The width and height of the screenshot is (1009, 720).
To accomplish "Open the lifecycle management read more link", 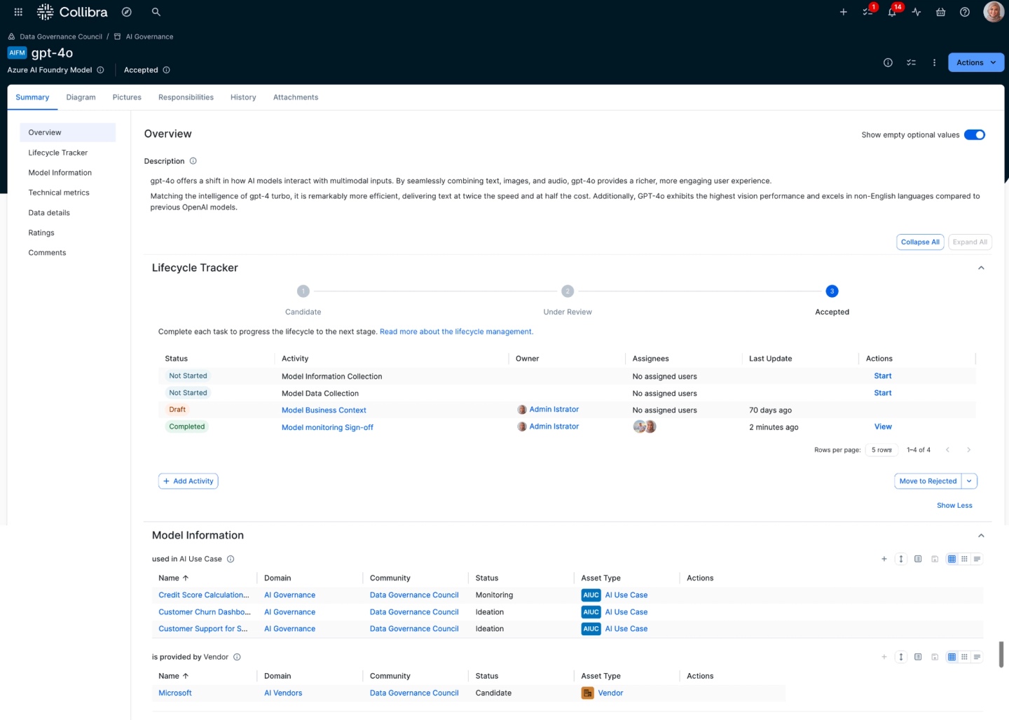I will point(455,331).
